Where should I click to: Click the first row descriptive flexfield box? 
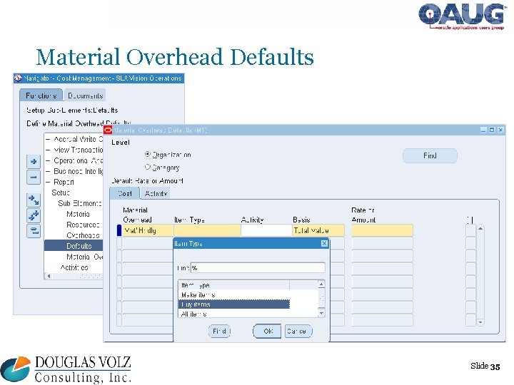point(470,230)
